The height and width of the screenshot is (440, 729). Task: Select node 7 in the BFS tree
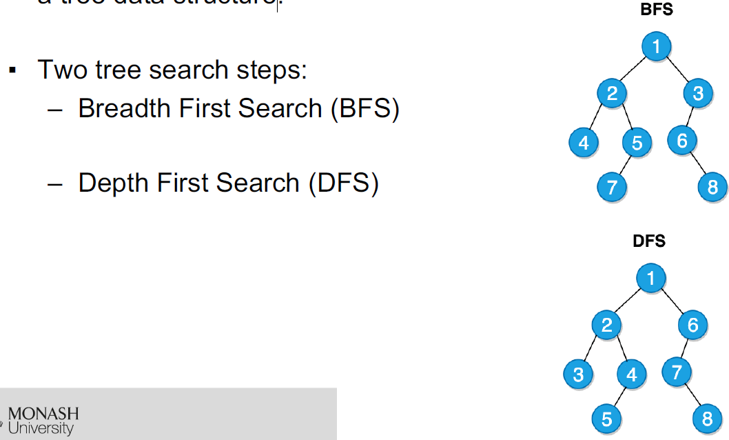pyautogui.click(x=611, y=187)
